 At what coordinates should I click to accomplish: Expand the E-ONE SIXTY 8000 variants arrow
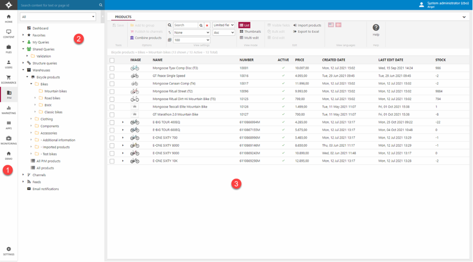(x=123, y=146)
